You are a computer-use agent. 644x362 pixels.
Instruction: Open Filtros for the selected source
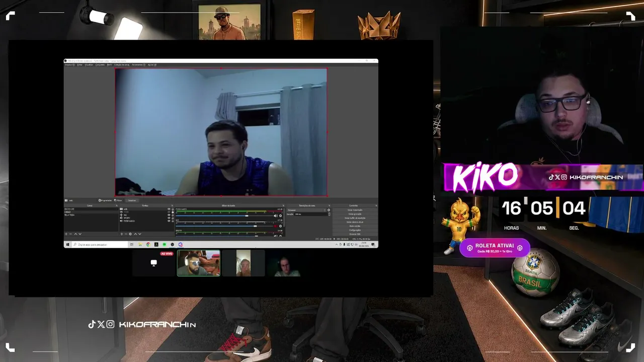click(118, 201)
